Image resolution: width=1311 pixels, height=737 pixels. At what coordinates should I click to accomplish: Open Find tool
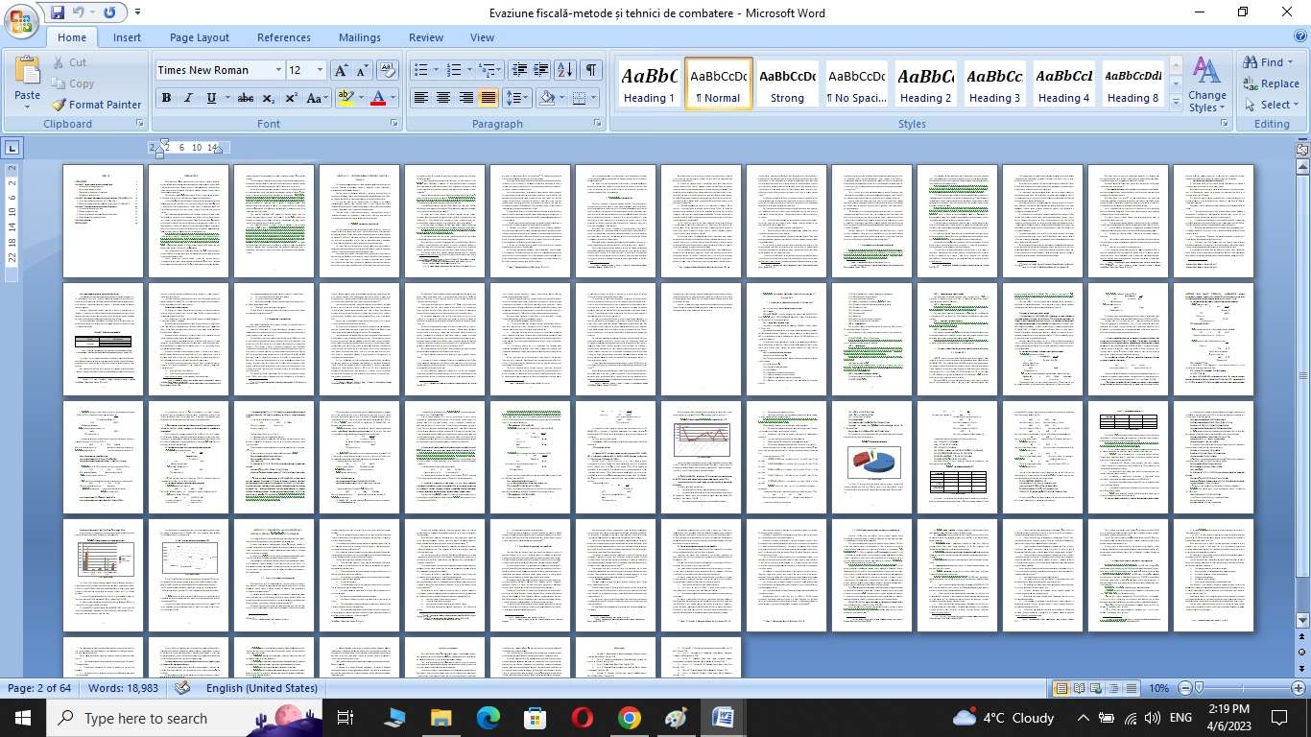point(1269,62)
